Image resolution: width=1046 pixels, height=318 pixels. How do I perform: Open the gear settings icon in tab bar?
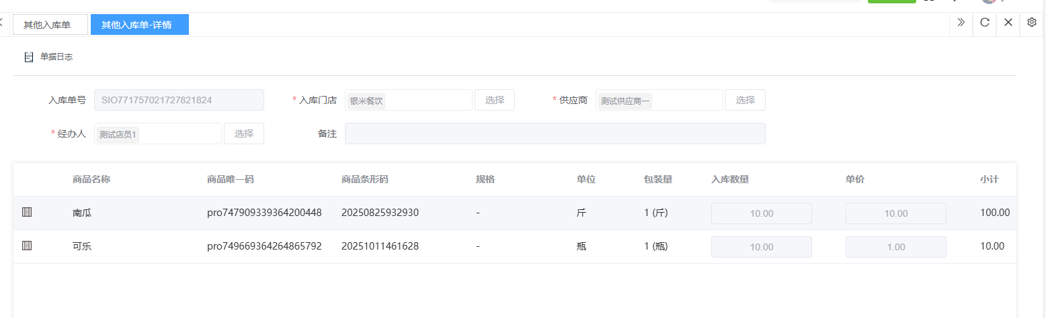[x=1032, y=22]
